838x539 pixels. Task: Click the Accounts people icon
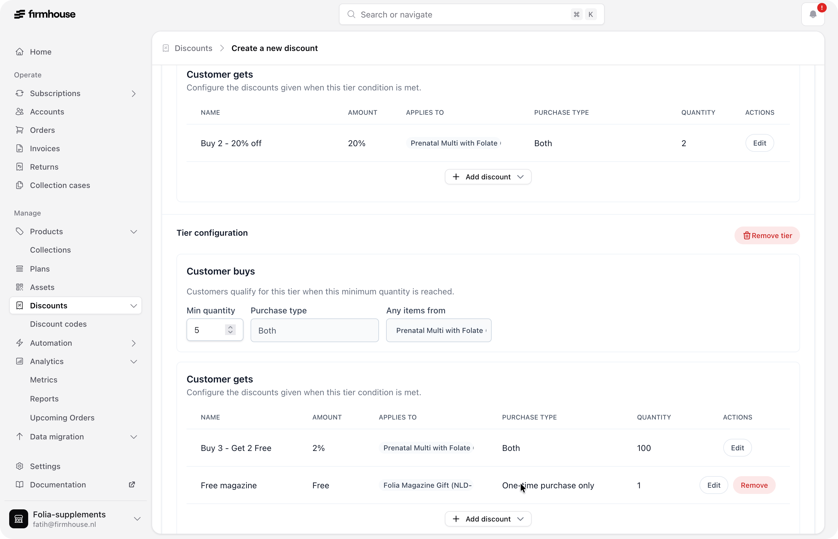pyautogui.click(x=20, y=112)
